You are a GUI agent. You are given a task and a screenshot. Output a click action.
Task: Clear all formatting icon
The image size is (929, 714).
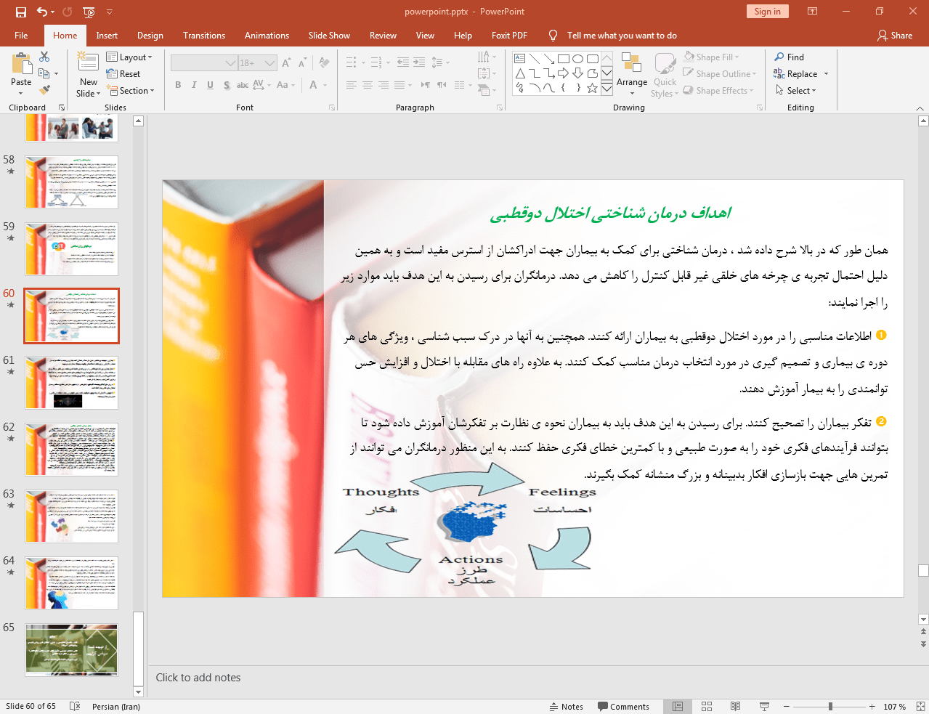click(x=324, y=63)
